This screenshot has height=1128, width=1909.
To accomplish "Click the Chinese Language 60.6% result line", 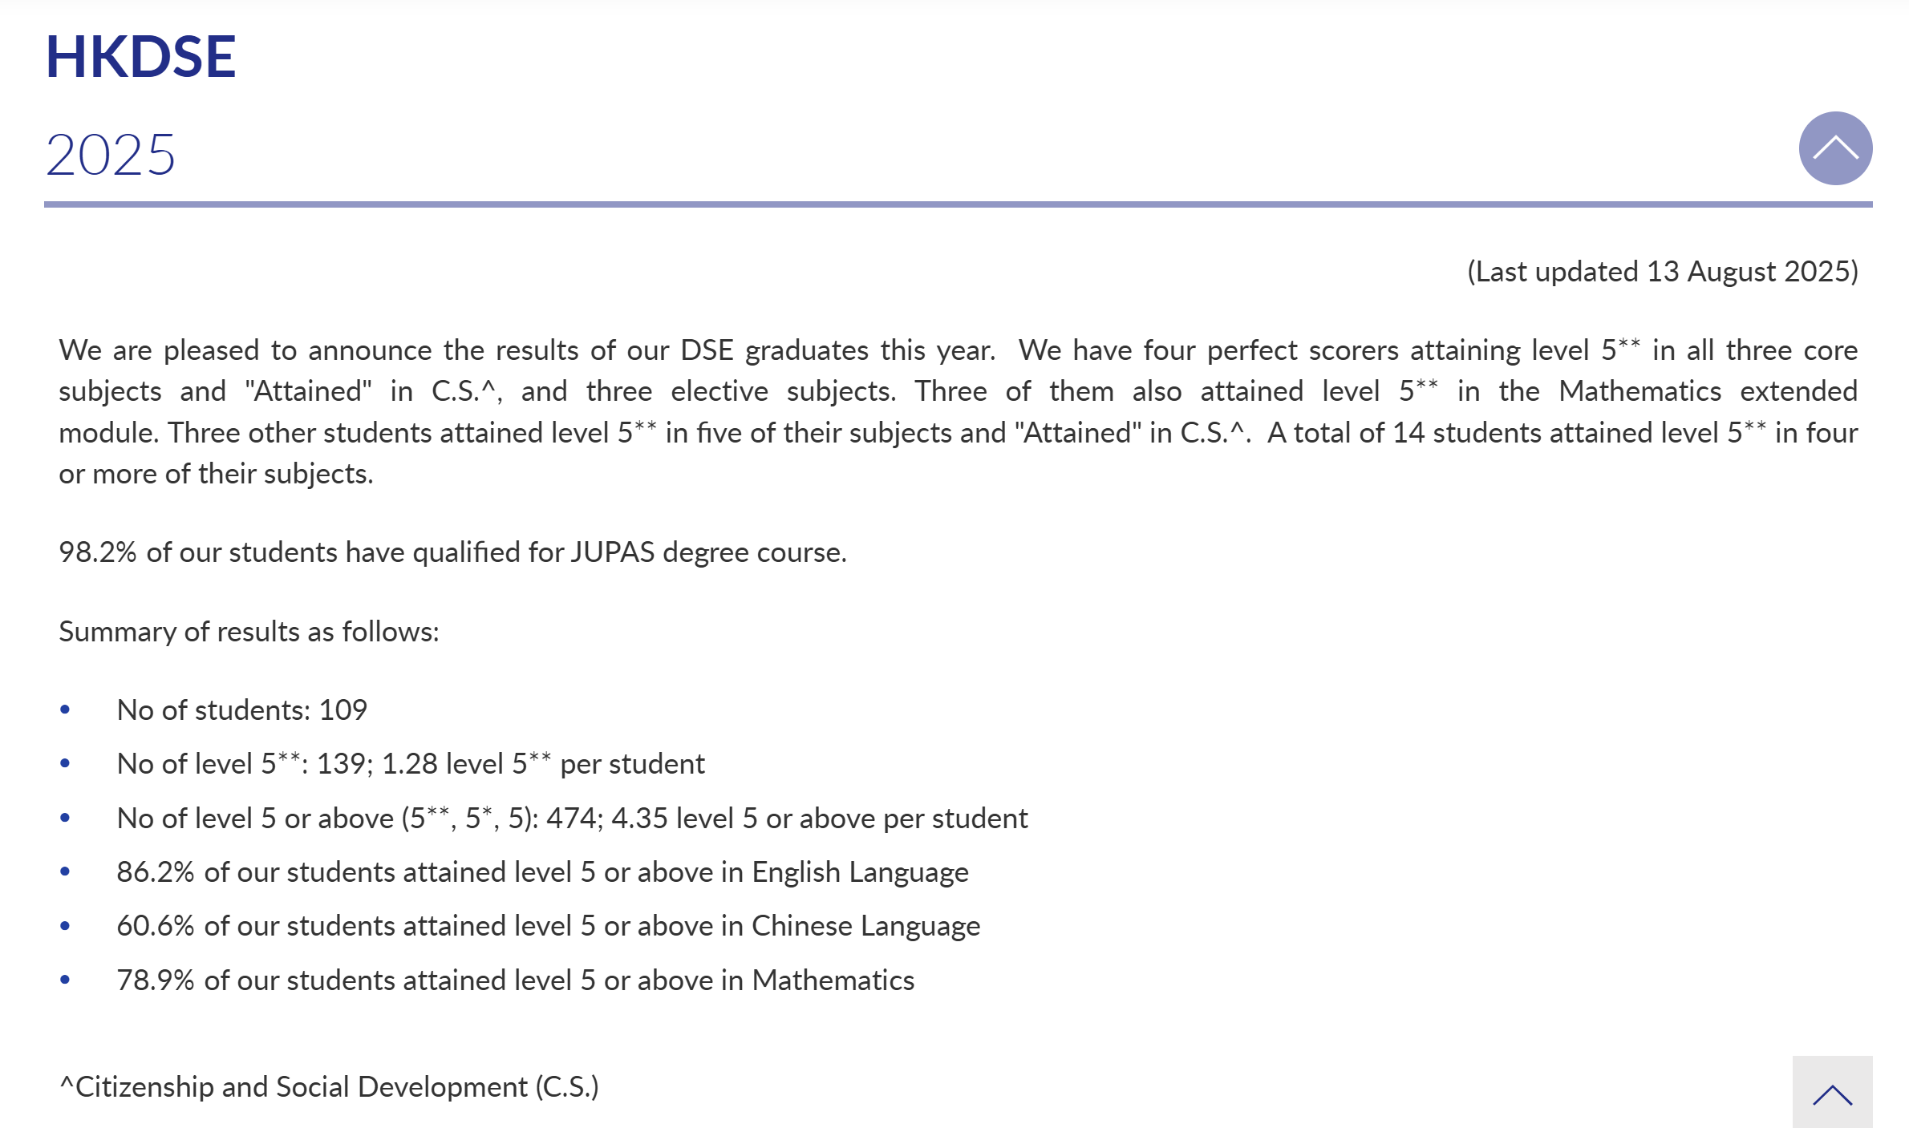I will (x=548, y=926).
